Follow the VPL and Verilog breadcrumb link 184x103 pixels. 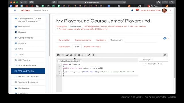pos(138,27)
